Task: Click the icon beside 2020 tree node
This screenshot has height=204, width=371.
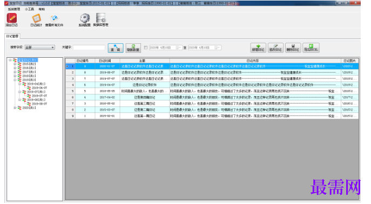Action: (x=19, y=108)
